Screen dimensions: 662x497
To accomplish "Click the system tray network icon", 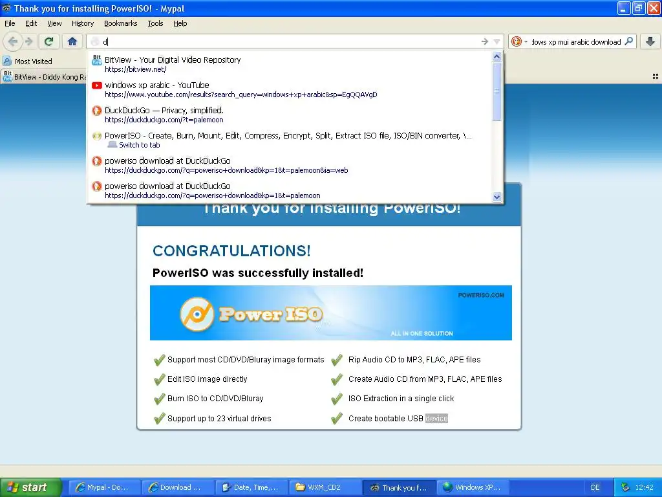I will click(x=625, y=487).
